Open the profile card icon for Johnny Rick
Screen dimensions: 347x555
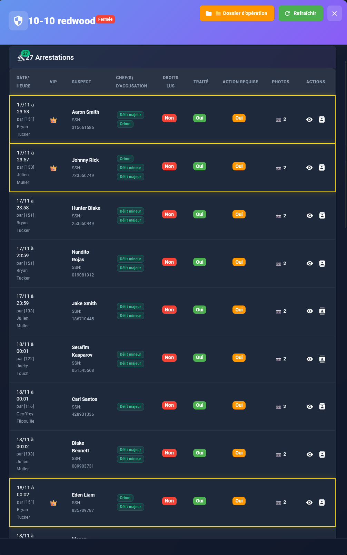tap(322, 168)
